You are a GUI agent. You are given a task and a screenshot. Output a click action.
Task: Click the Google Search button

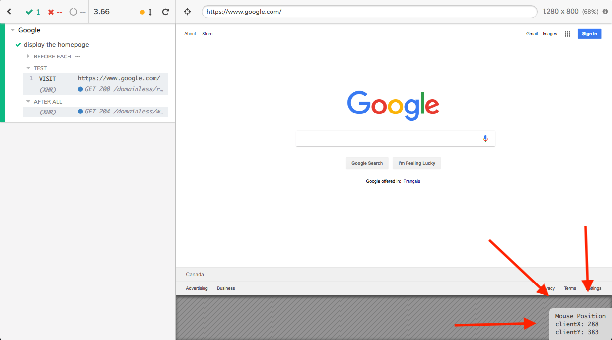pyautogui.click(x=367, y=163)
